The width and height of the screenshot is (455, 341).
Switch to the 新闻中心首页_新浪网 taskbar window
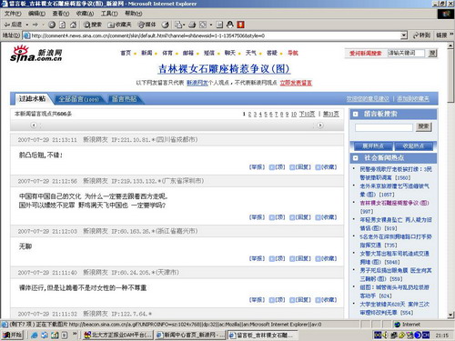pyautogui.click(x=190, y=335)
